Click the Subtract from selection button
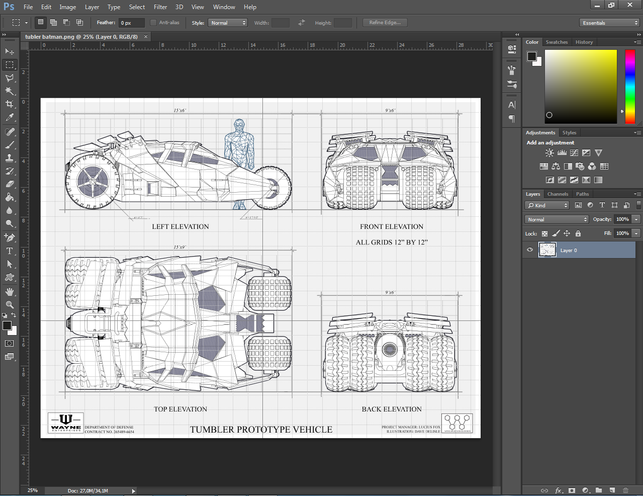Image resolution: width=643 pixels, height=496 pixels. point(66,23)
